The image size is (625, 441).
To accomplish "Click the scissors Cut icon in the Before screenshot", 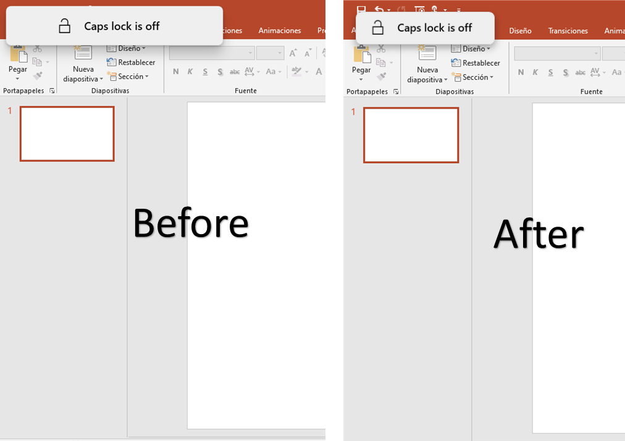I will click(38, 49).
